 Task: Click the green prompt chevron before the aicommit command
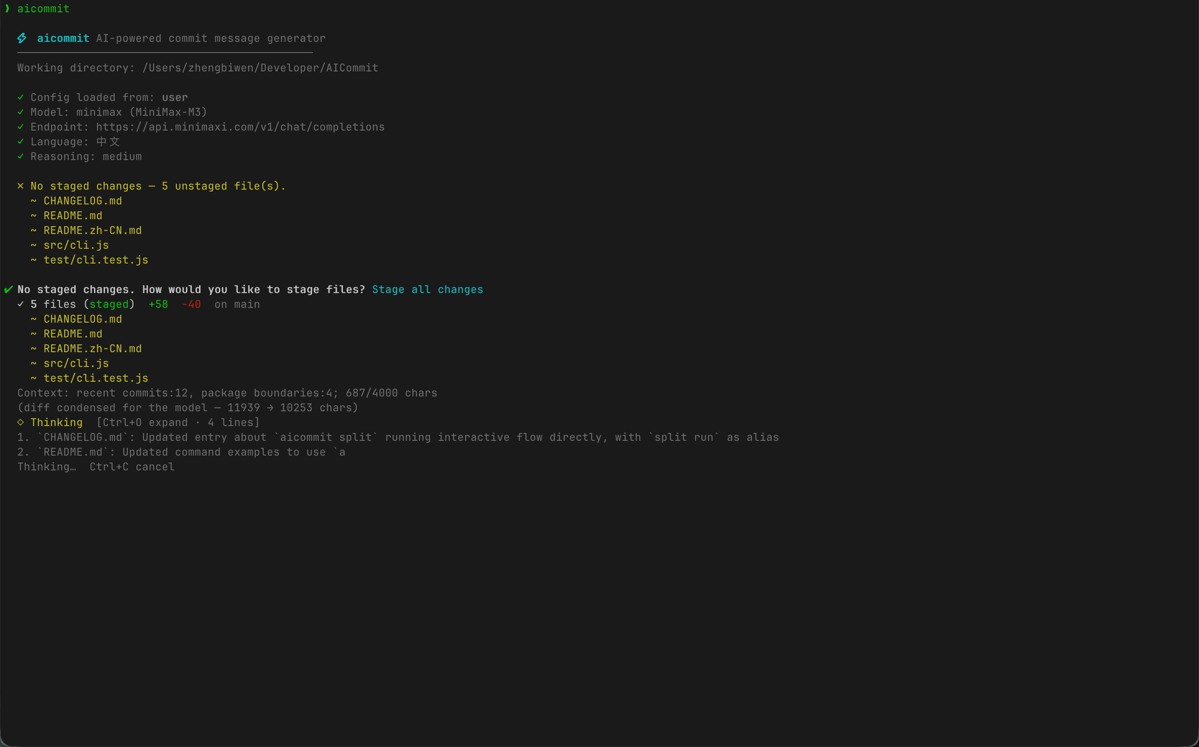pyautogui.click(x=7, y=8)
